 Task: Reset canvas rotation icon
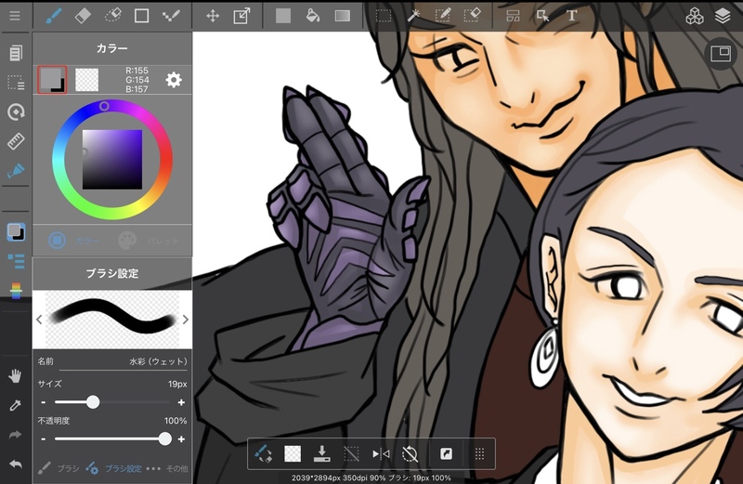point(410,453)
